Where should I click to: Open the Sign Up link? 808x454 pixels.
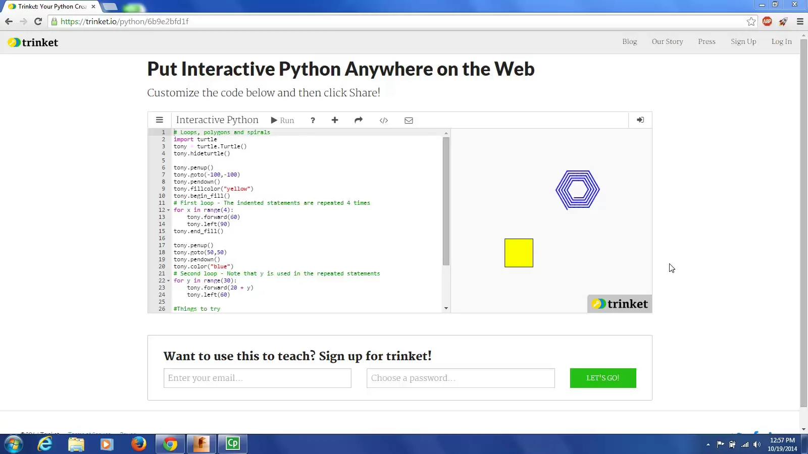coord(743,41)
